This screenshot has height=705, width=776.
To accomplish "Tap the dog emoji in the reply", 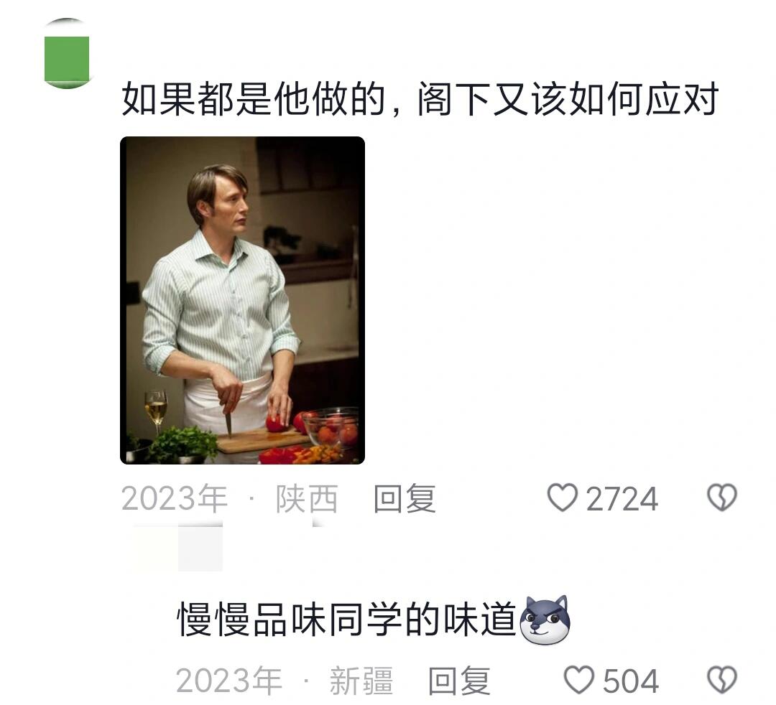I will (545, 620).
